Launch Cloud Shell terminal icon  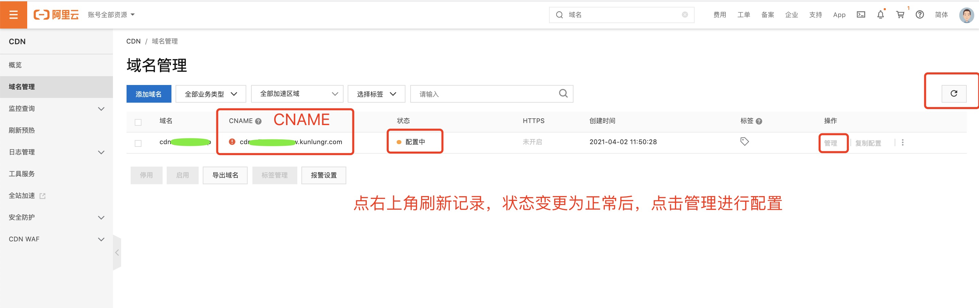[x=861, y=15]
